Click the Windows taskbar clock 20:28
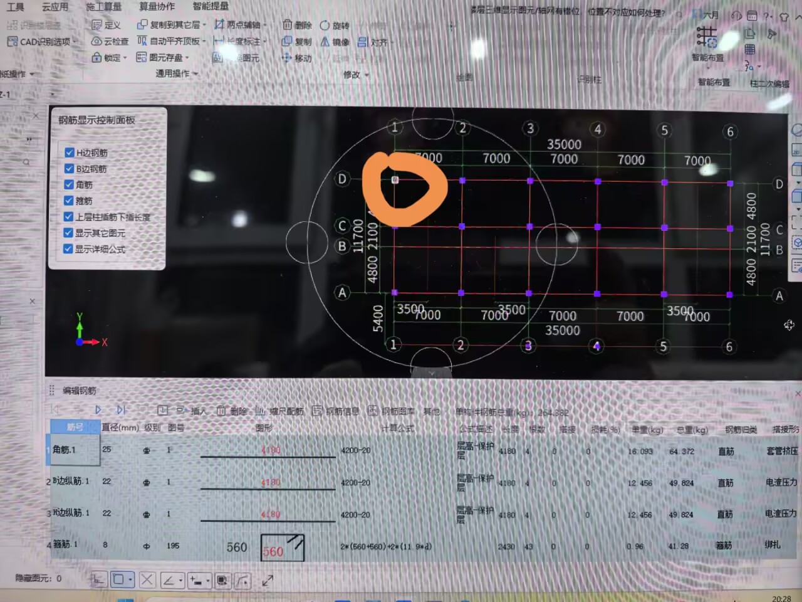The image size is (802, 602). click(x=781, y=598)
